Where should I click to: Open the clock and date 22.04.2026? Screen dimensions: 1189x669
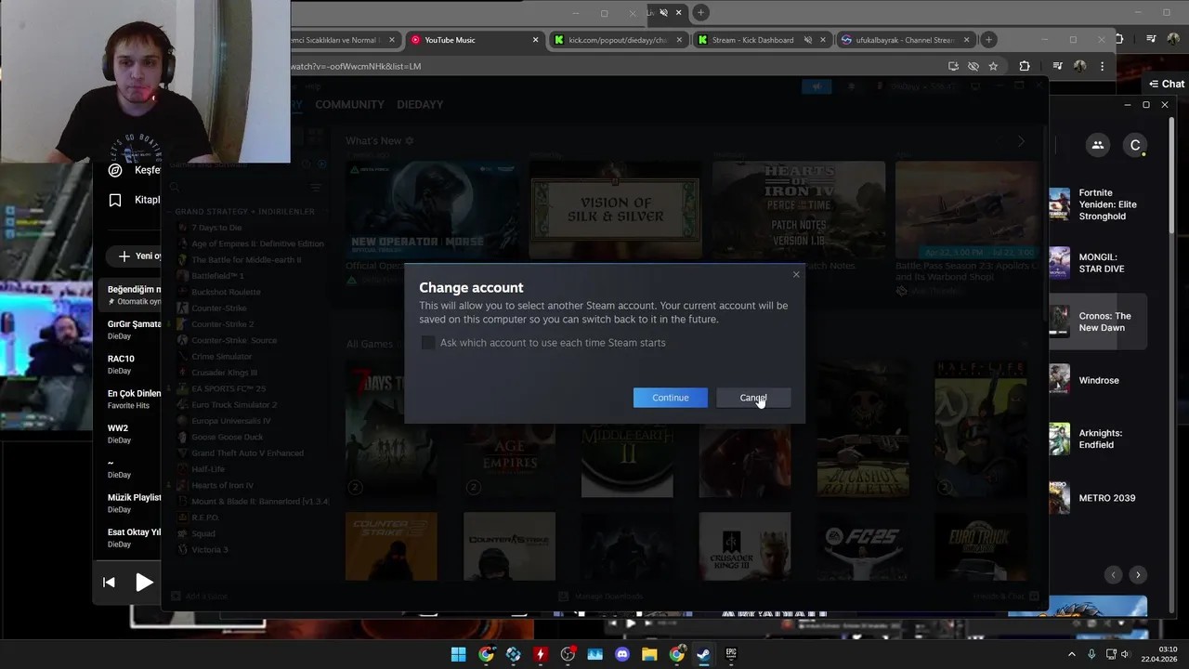[x=1160, y=654]
